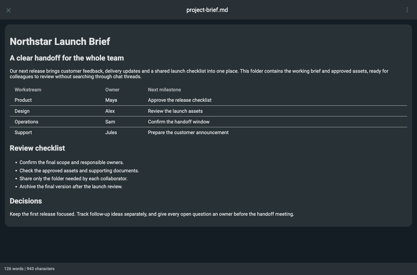The width and height of the screenshot is (417, 275).
Task: Click the '126 words | 943 characters' status text
Action: pos(29,269)
